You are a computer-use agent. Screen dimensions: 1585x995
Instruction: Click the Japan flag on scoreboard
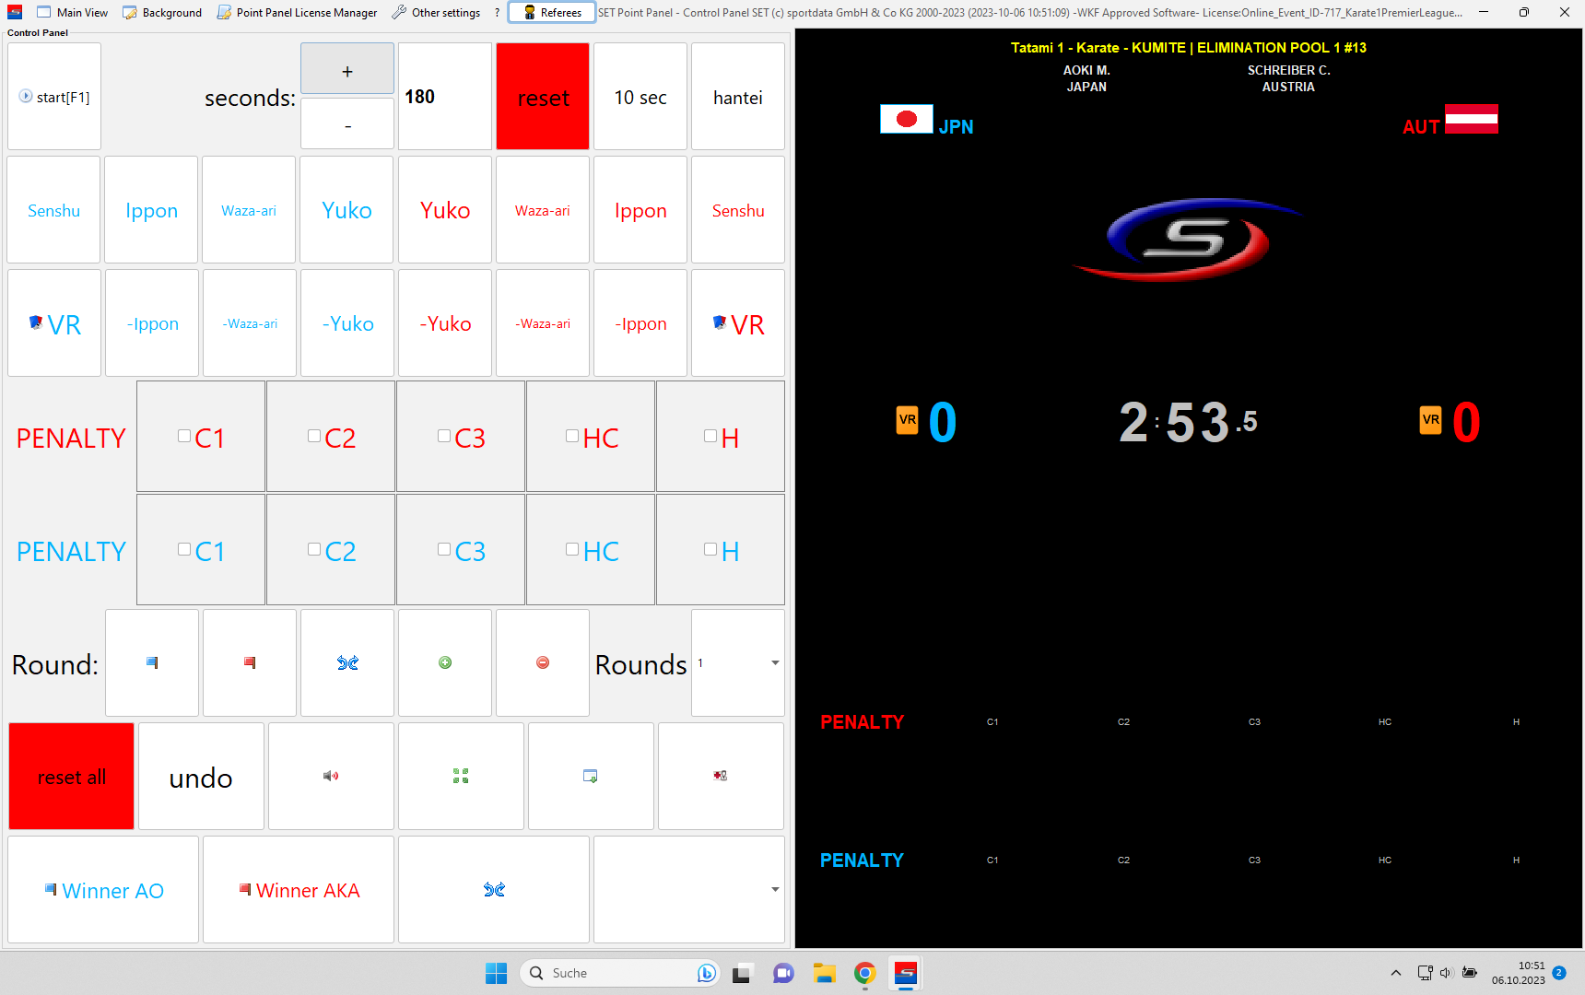coord(907,119)
